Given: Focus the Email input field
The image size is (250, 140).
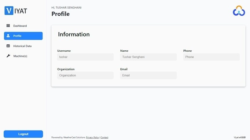Looking at the screenshot, I should 149,75.
